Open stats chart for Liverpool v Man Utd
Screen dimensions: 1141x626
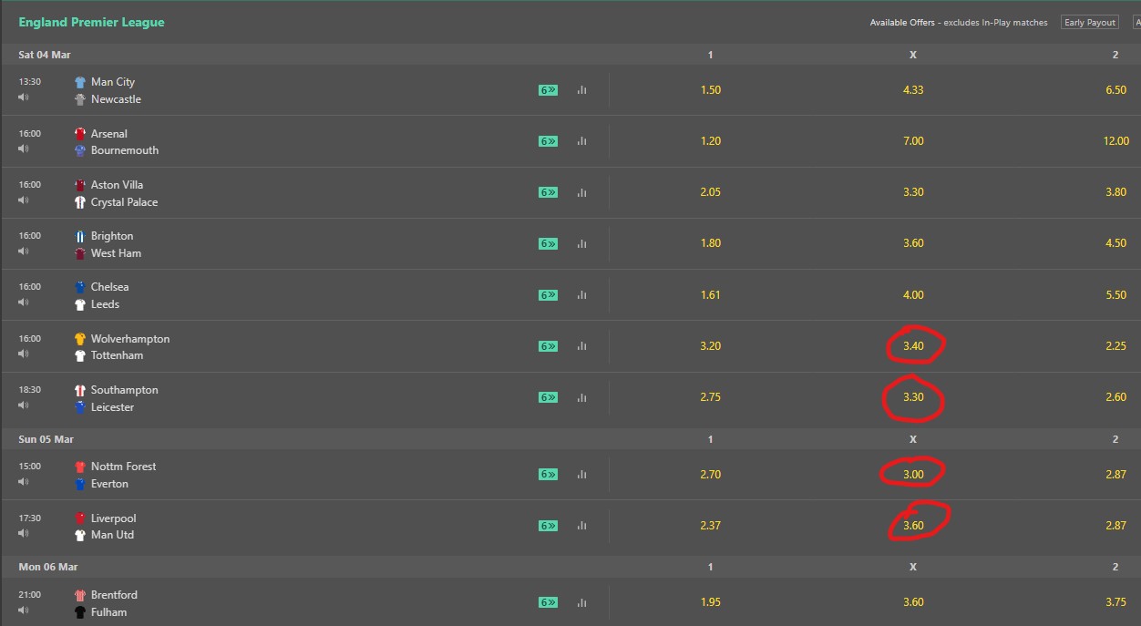point(581,526)
